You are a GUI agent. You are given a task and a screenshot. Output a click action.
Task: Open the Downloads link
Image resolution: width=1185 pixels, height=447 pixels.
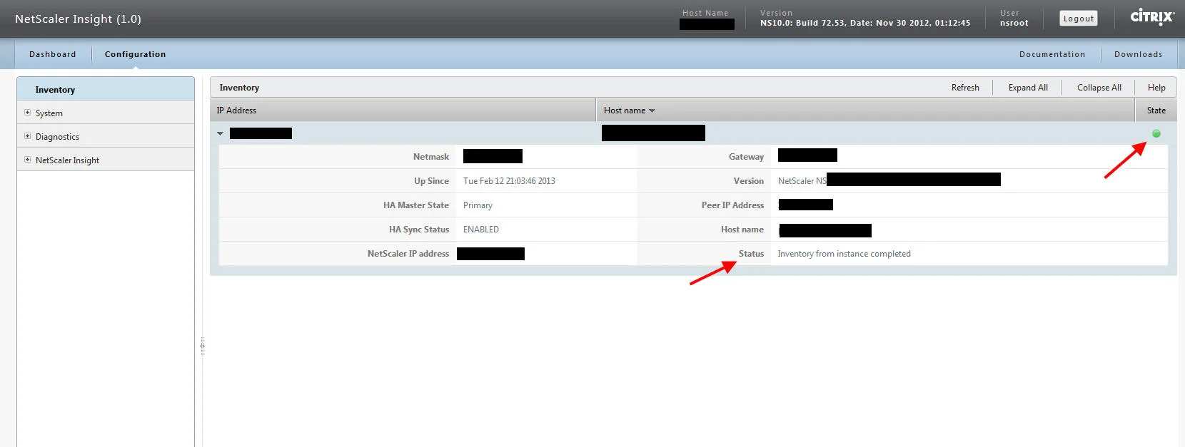click(1138, 54)
